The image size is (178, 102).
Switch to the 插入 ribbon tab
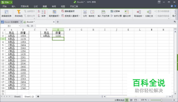(x=14, y=6)
